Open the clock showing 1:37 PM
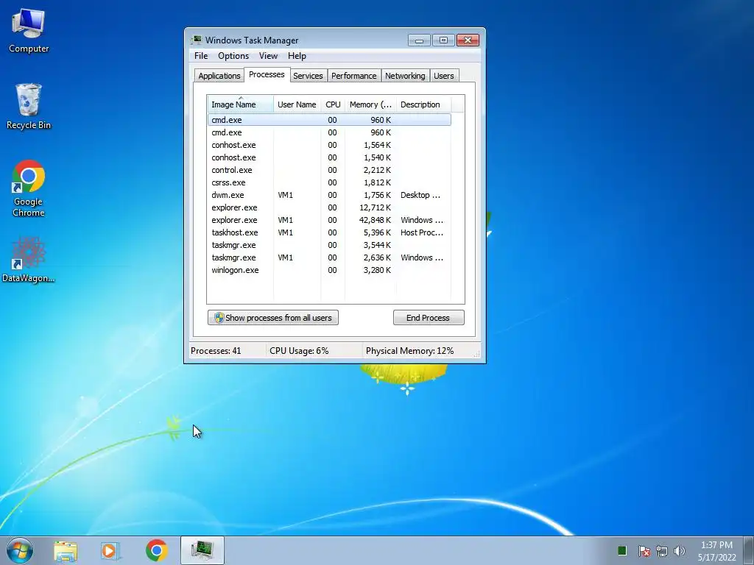 (716, 545)
